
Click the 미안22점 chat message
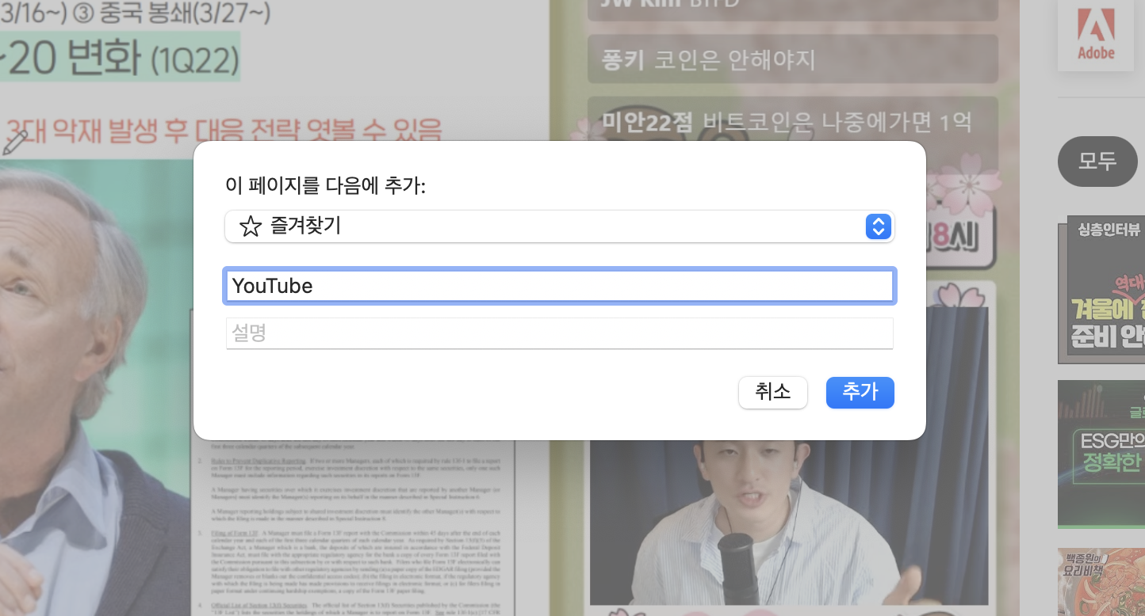pos(793,123)
